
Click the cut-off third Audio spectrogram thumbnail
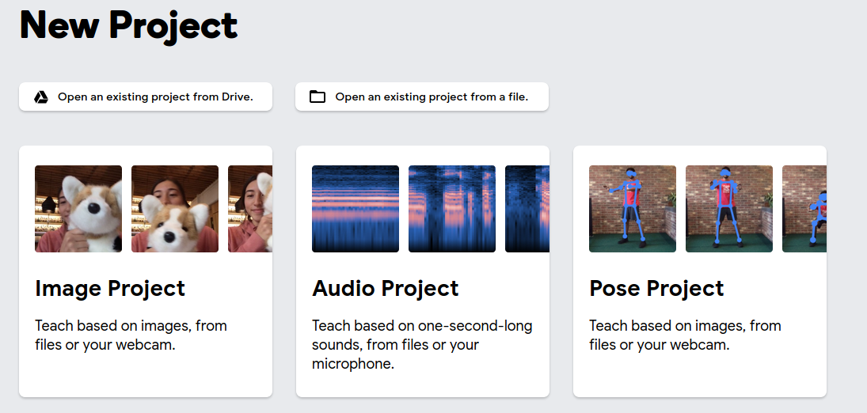[x=527, y=209]
